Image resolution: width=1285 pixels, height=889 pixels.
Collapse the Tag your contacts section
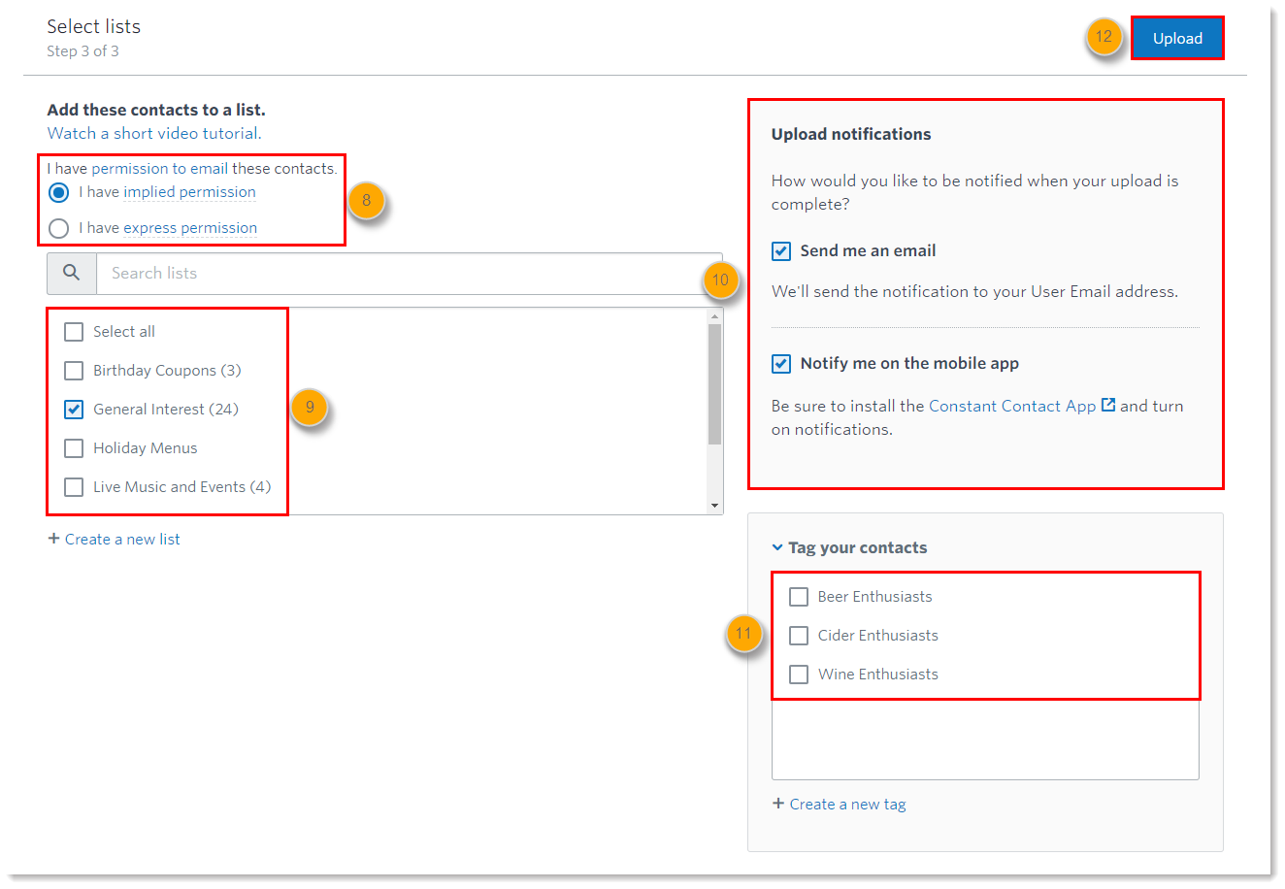click(x=777, y=547)
